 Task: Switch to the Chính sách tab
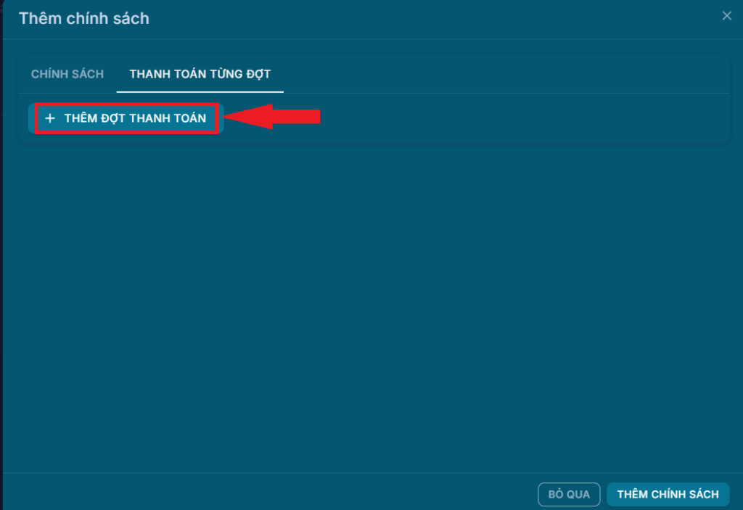point(67,74)
